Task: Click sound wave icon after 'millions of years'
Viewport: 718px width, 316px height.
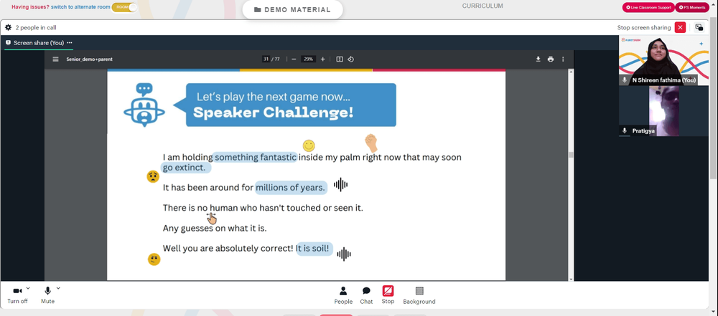Action: click(x=340, y=185)
